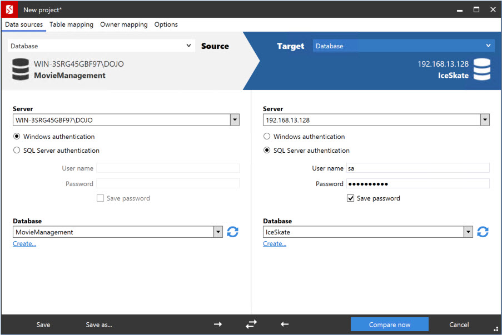Click the Compare now button

(390, 324)
